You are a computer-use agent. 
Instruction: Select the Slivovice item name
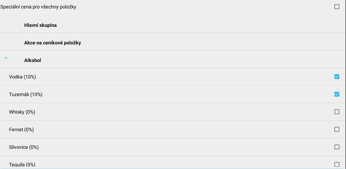(x=18, y=147)
